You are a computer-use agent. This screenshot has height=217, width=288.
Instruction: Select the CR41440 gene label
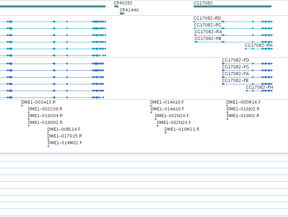129,10
